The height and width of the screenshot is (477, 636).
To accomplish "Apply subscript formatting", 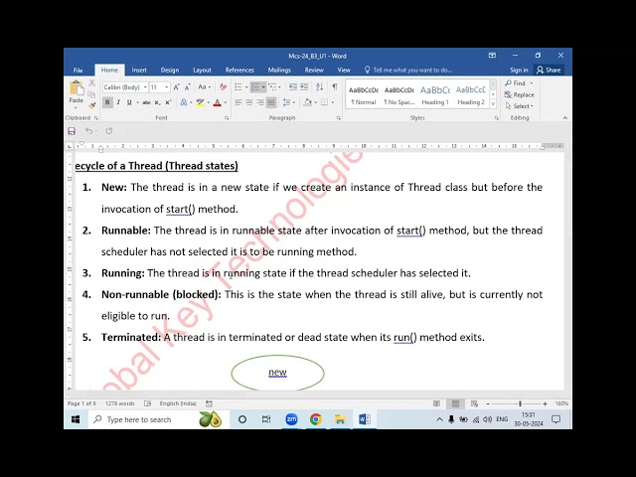I will click(157, 102).
